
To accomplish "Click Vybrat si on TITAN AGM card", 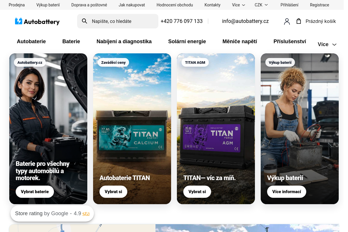I will click(197, 192).
